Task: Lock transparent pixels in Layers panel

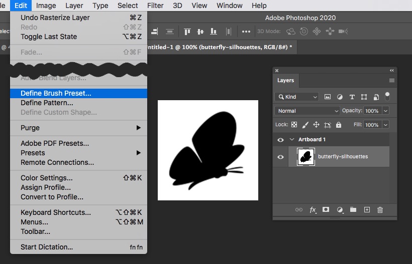Action: [294, 125]
